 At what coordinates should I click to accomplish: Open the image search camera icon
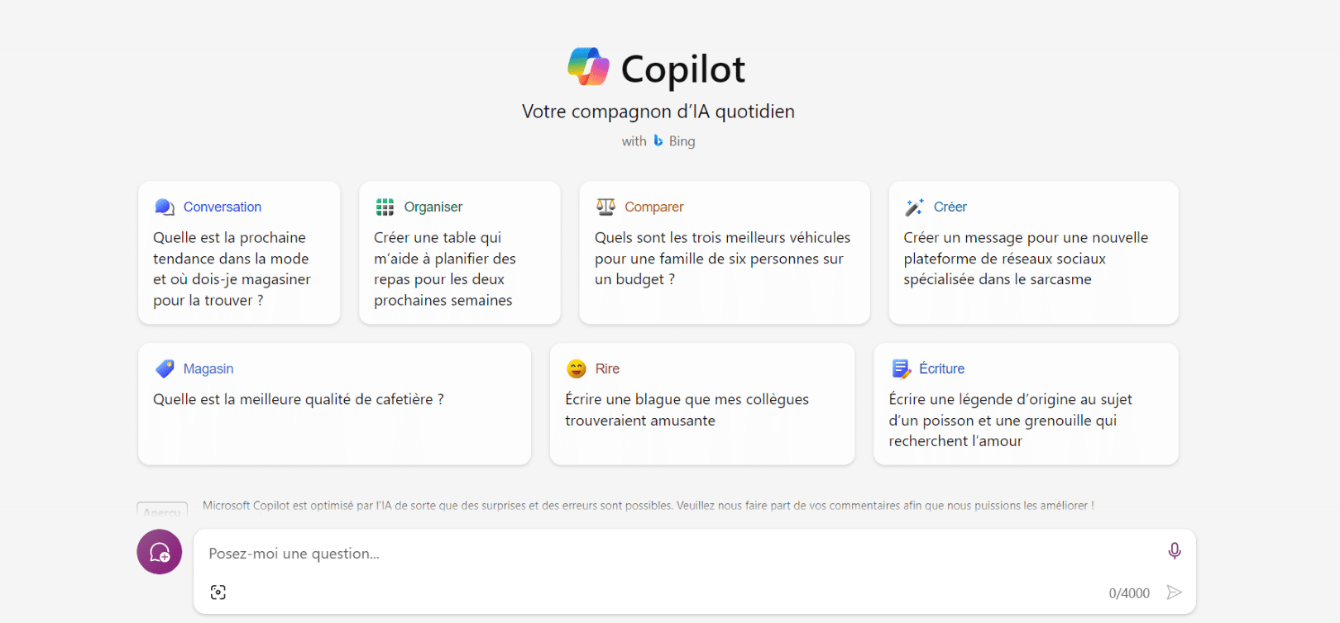point(218,592)
